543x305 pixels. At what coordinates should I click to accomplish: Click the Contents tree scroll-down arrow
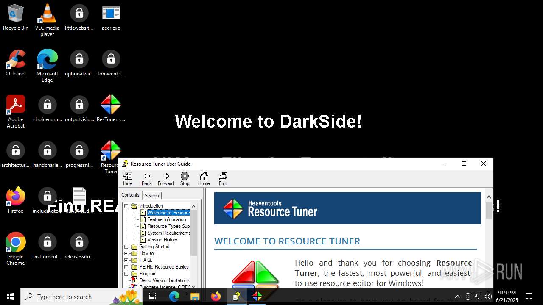(x=194, y=286)
